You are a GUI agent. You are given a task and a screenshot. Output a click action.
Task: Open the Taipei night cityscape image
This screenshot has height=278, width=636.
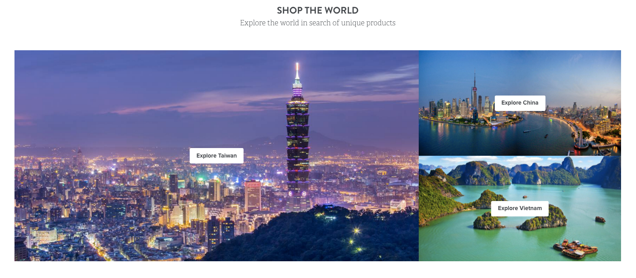(x=216, y=156)
